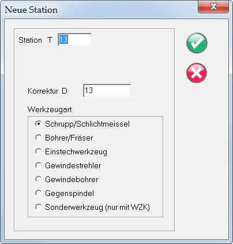Click the highlighted 13 in Station field

tap(63, 40)
